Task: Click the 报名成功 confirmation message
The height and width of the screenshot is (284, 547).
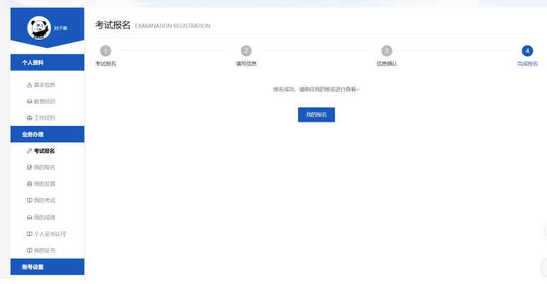Action: click(x=316, y=89)
